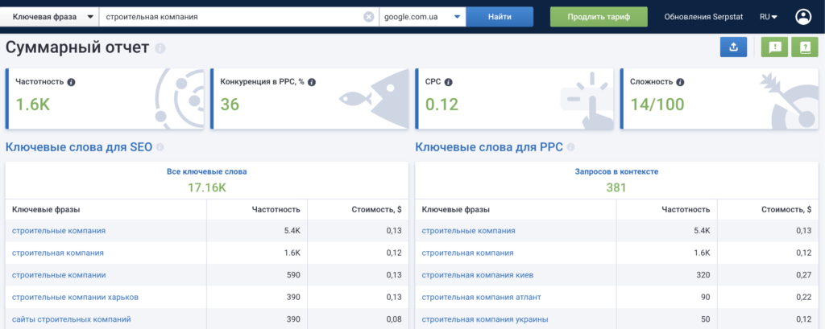This screenshot has height=329, width=825.
Task: Open the Ключевые слова для PPC section link
Action: [x=489, y=147]
